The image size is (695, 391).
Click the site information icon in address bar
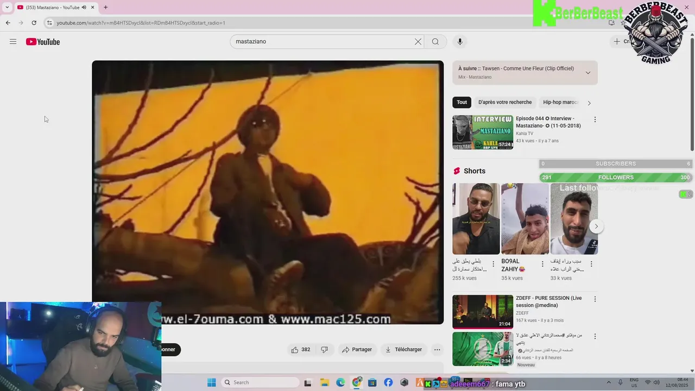click(49, 23)
